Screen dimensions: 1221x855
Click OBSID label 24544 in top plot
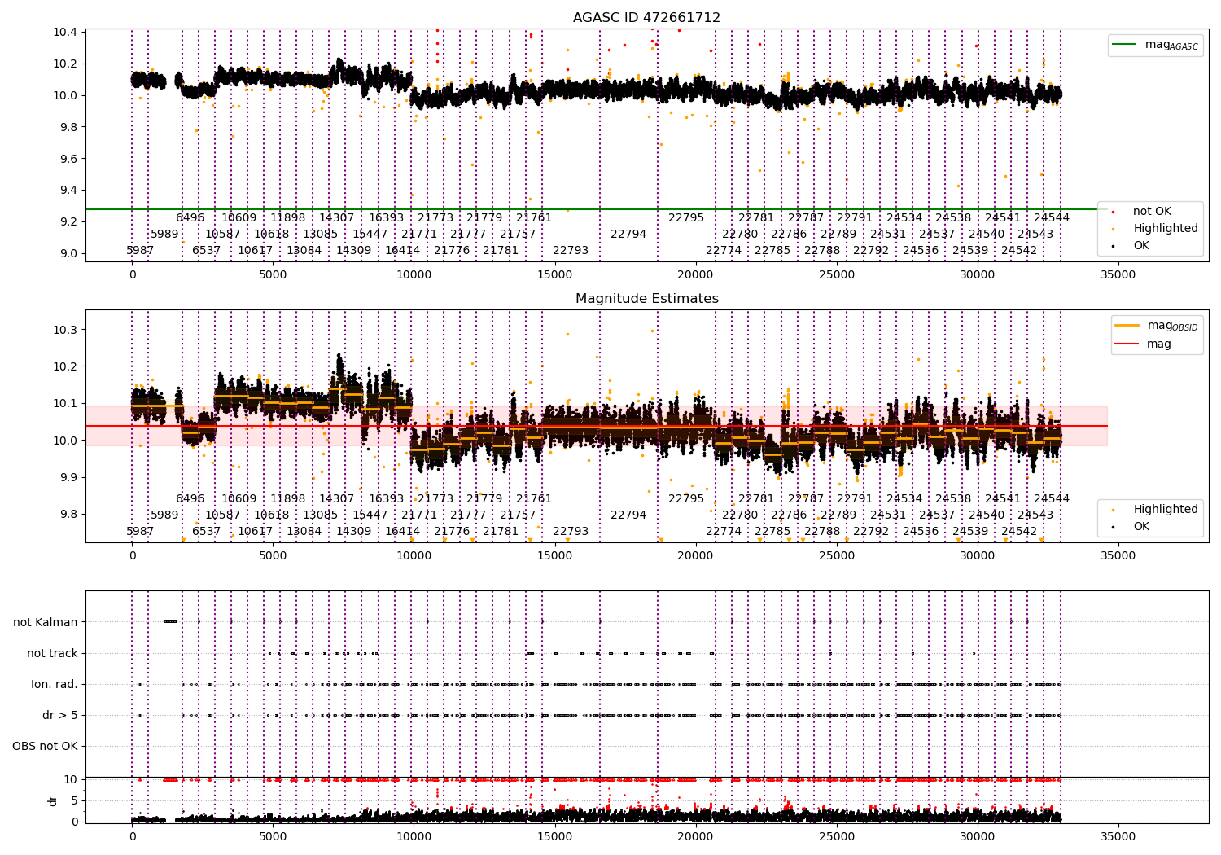click(x=1052, y=217)
